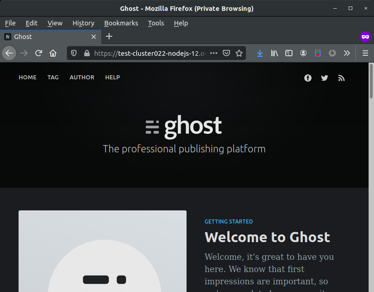Open the Bookmarks menu
374x292 pixels.
(x=121, y=23)
